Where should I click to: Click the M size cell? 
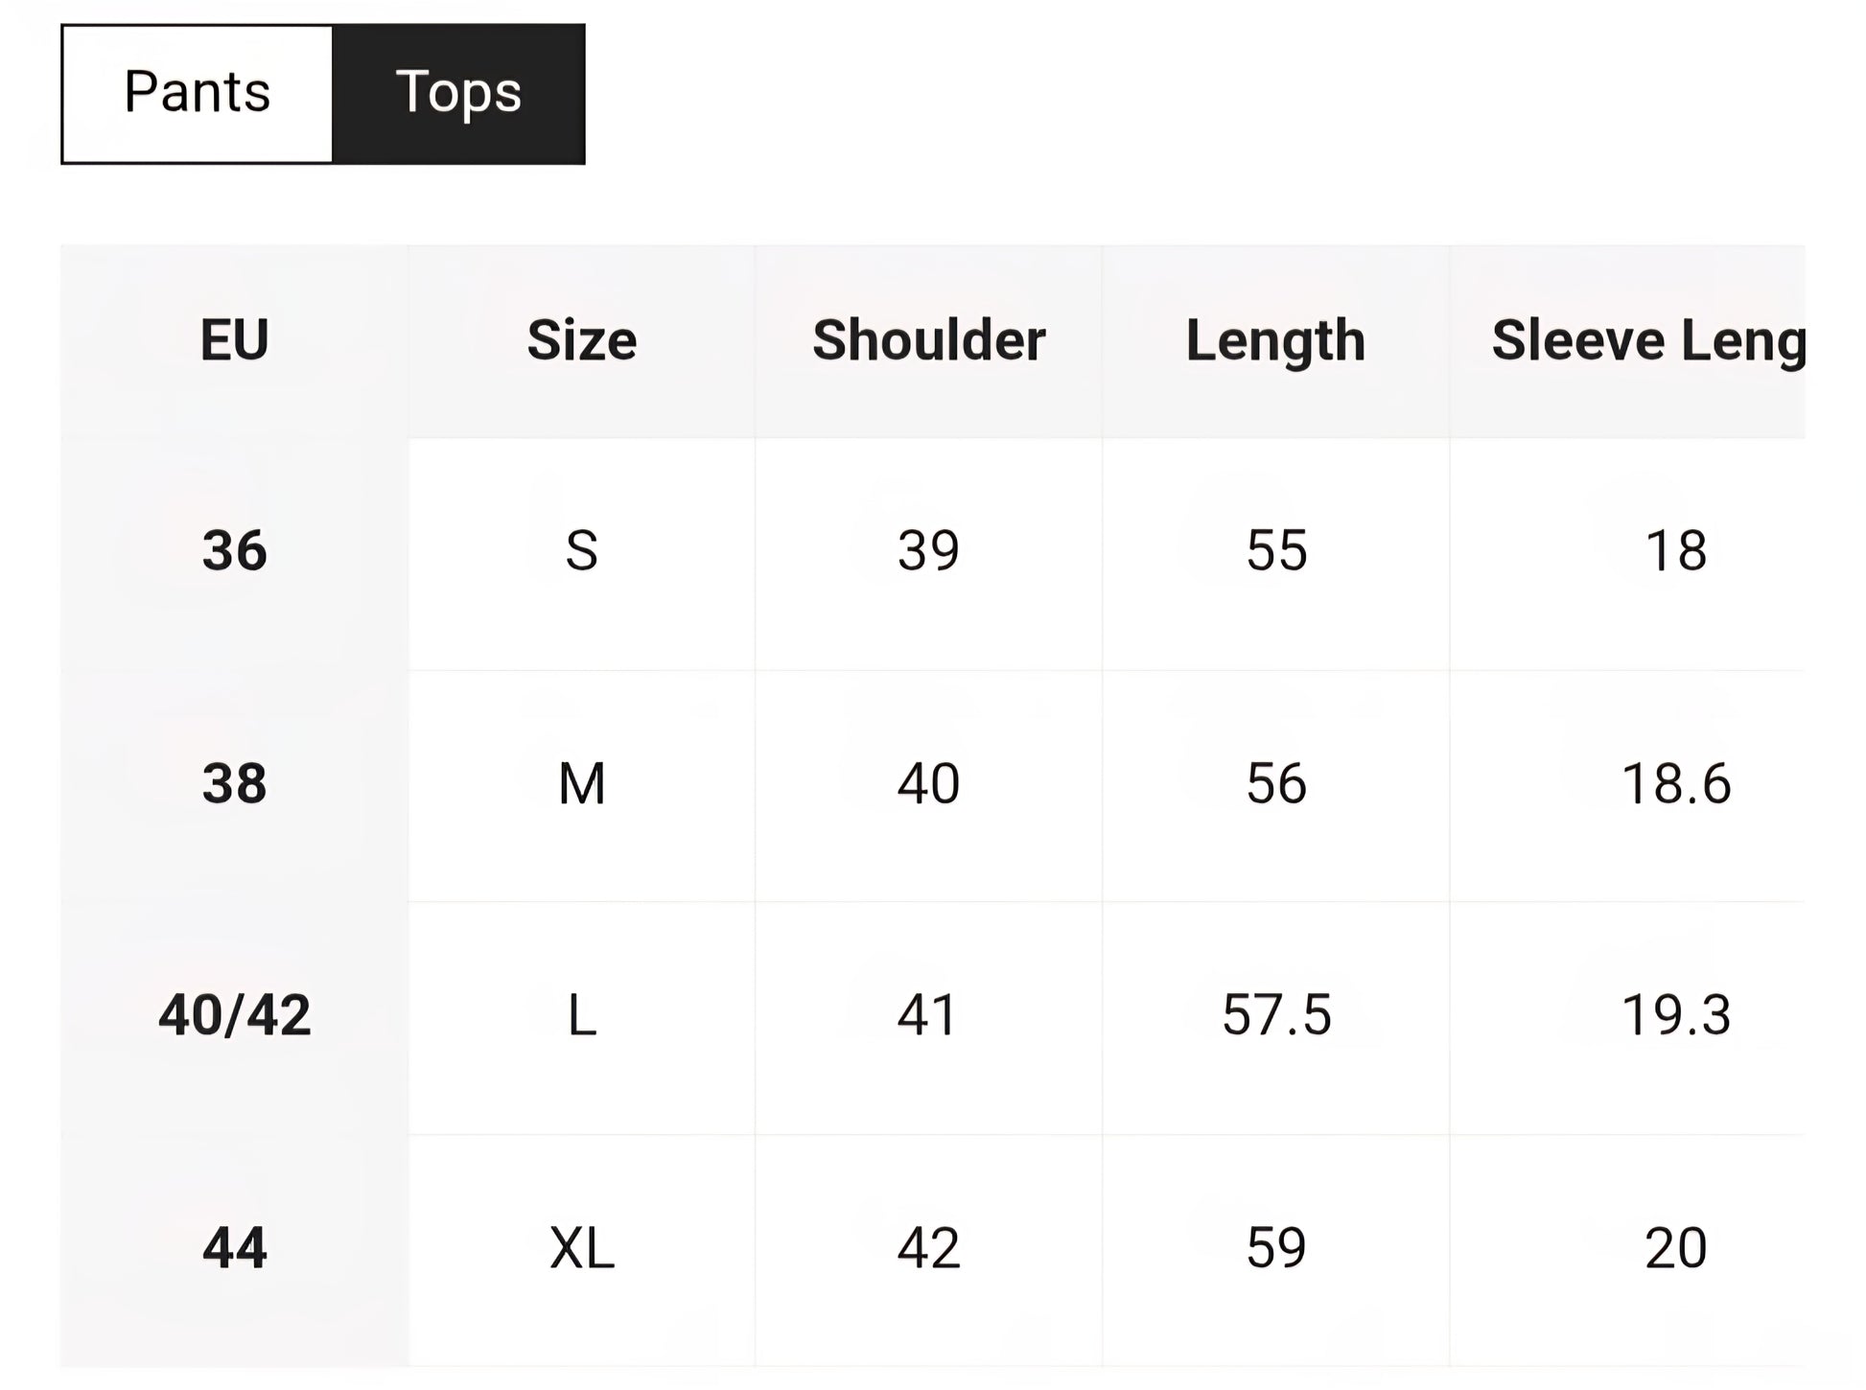click(x=582, y=783)
